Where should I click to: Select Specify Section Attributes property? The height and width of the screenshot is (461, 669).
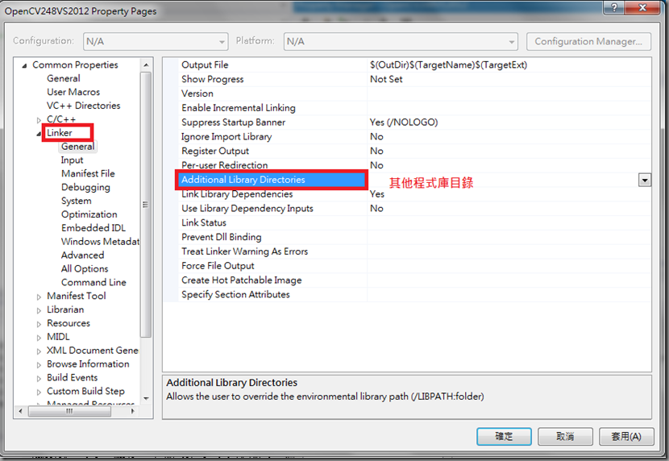pyautogui.click(x=415, y=295)
